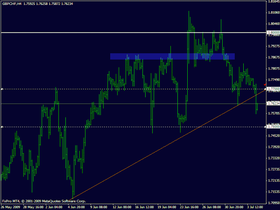This screenshot has height=210, width=280.
Task: Click the 1.73920 price scale value
Action: (x=274, y=147)
